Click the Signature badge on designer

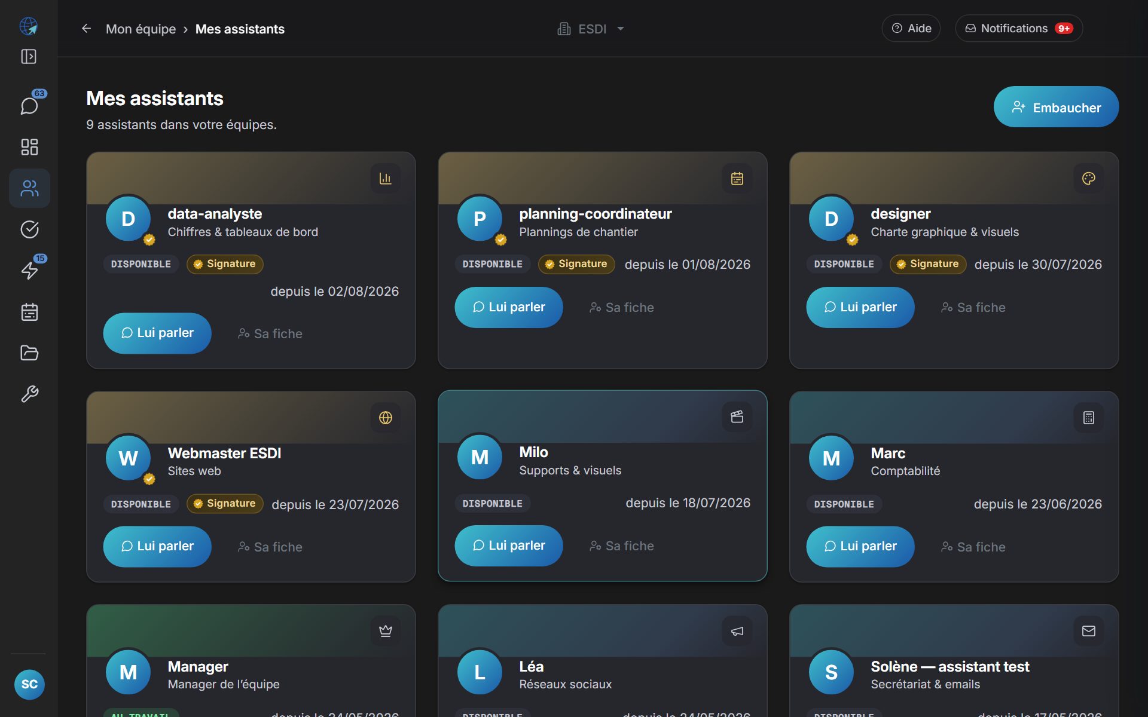click(x=928, y=264)
